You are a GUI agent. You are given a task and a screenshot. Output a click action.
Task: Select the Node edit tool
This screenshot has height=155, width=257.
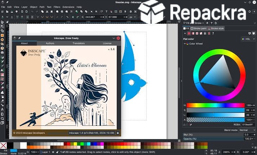click(2, 26)
